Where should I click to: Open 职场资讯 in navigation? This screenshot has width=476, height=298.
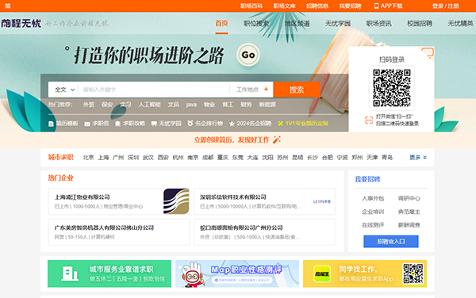click(x=379, y=23)
